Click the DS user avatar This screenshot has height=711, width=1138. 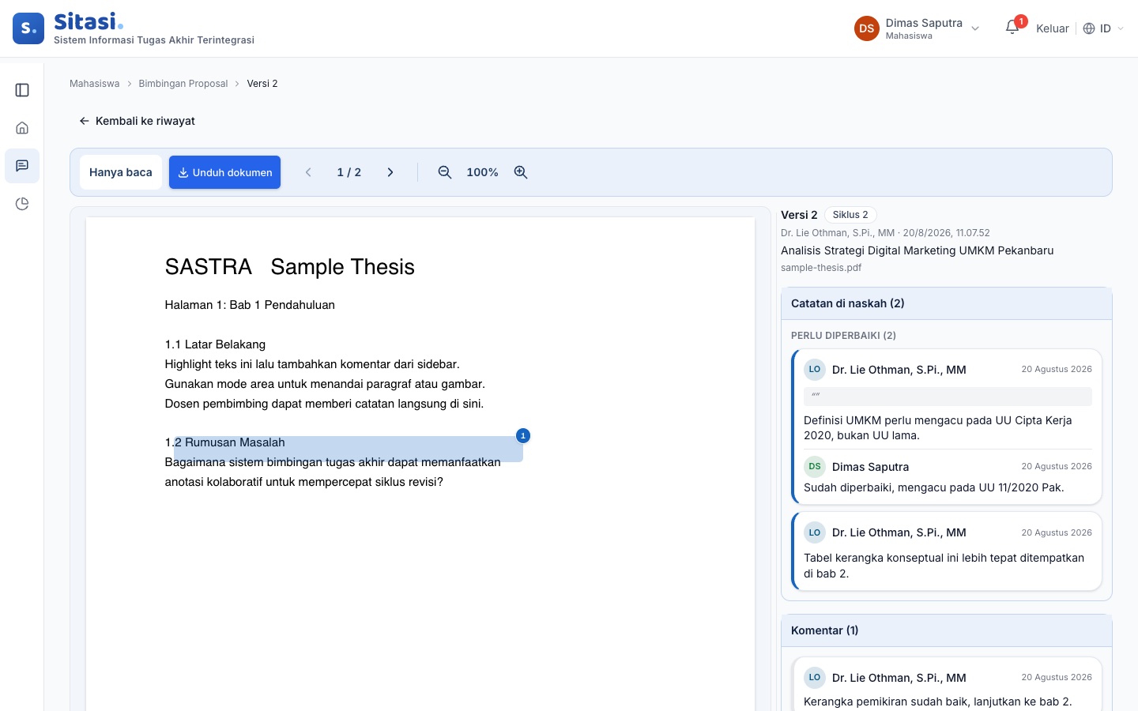867,28
